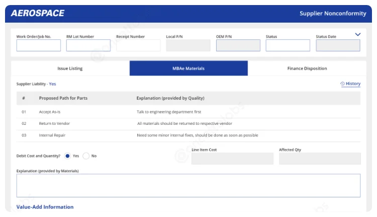
Task: Focus the Status field
Action: [x=288, y=45]
